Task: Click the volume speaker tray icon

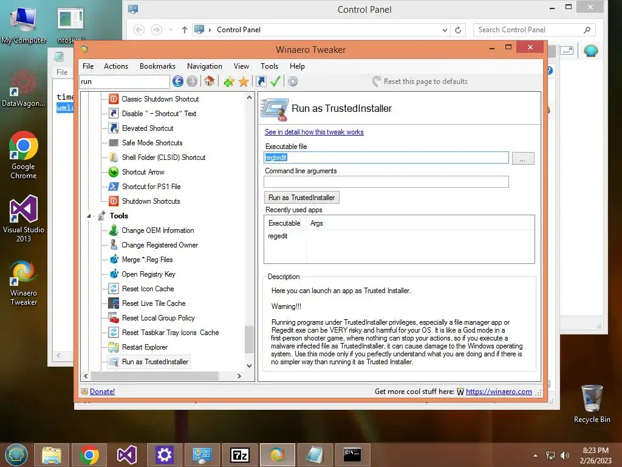Action: (x=564, y=455)
